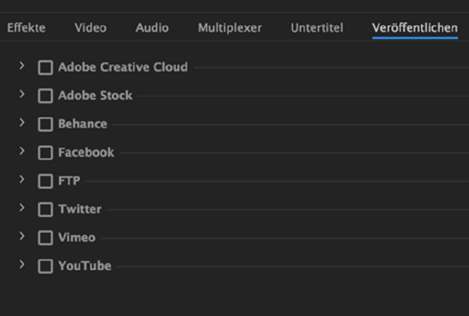
Task: Select the Audio tab
Action: pos(152,28)
